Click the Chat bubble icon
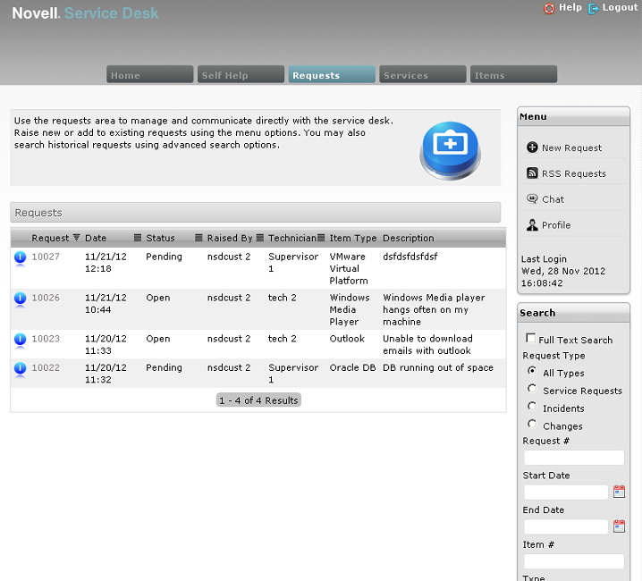Image resolution: width=642 pixels, height=581 pixels. tap(532, 198)
